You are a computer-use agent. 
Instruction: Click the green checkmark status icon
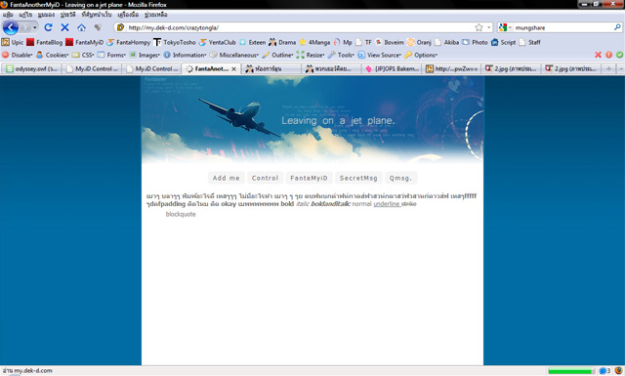pos(619,55)
